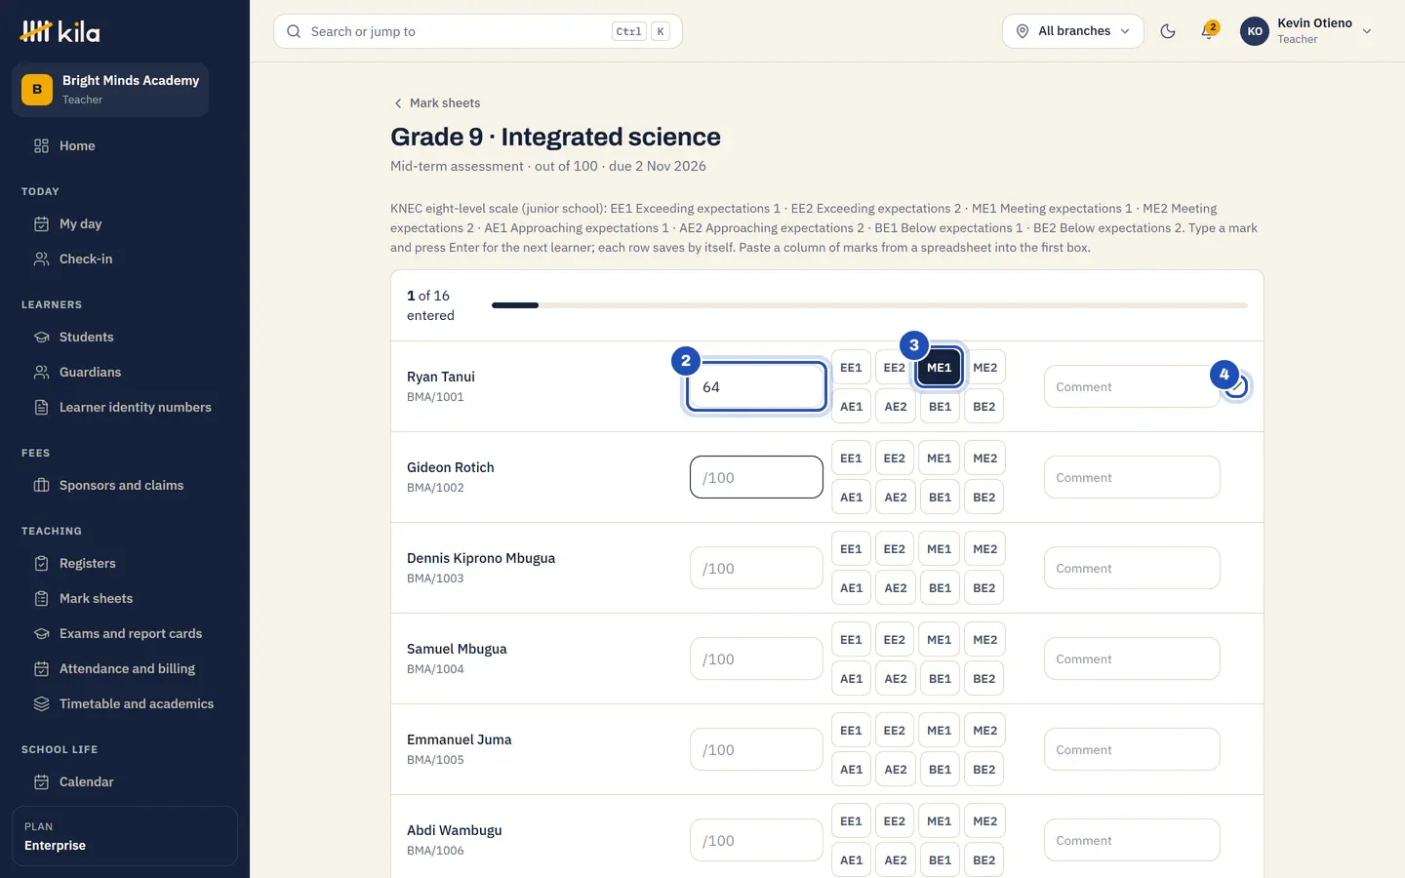
Task: Click the marks entry progress bar
Action: click(869, 305)
